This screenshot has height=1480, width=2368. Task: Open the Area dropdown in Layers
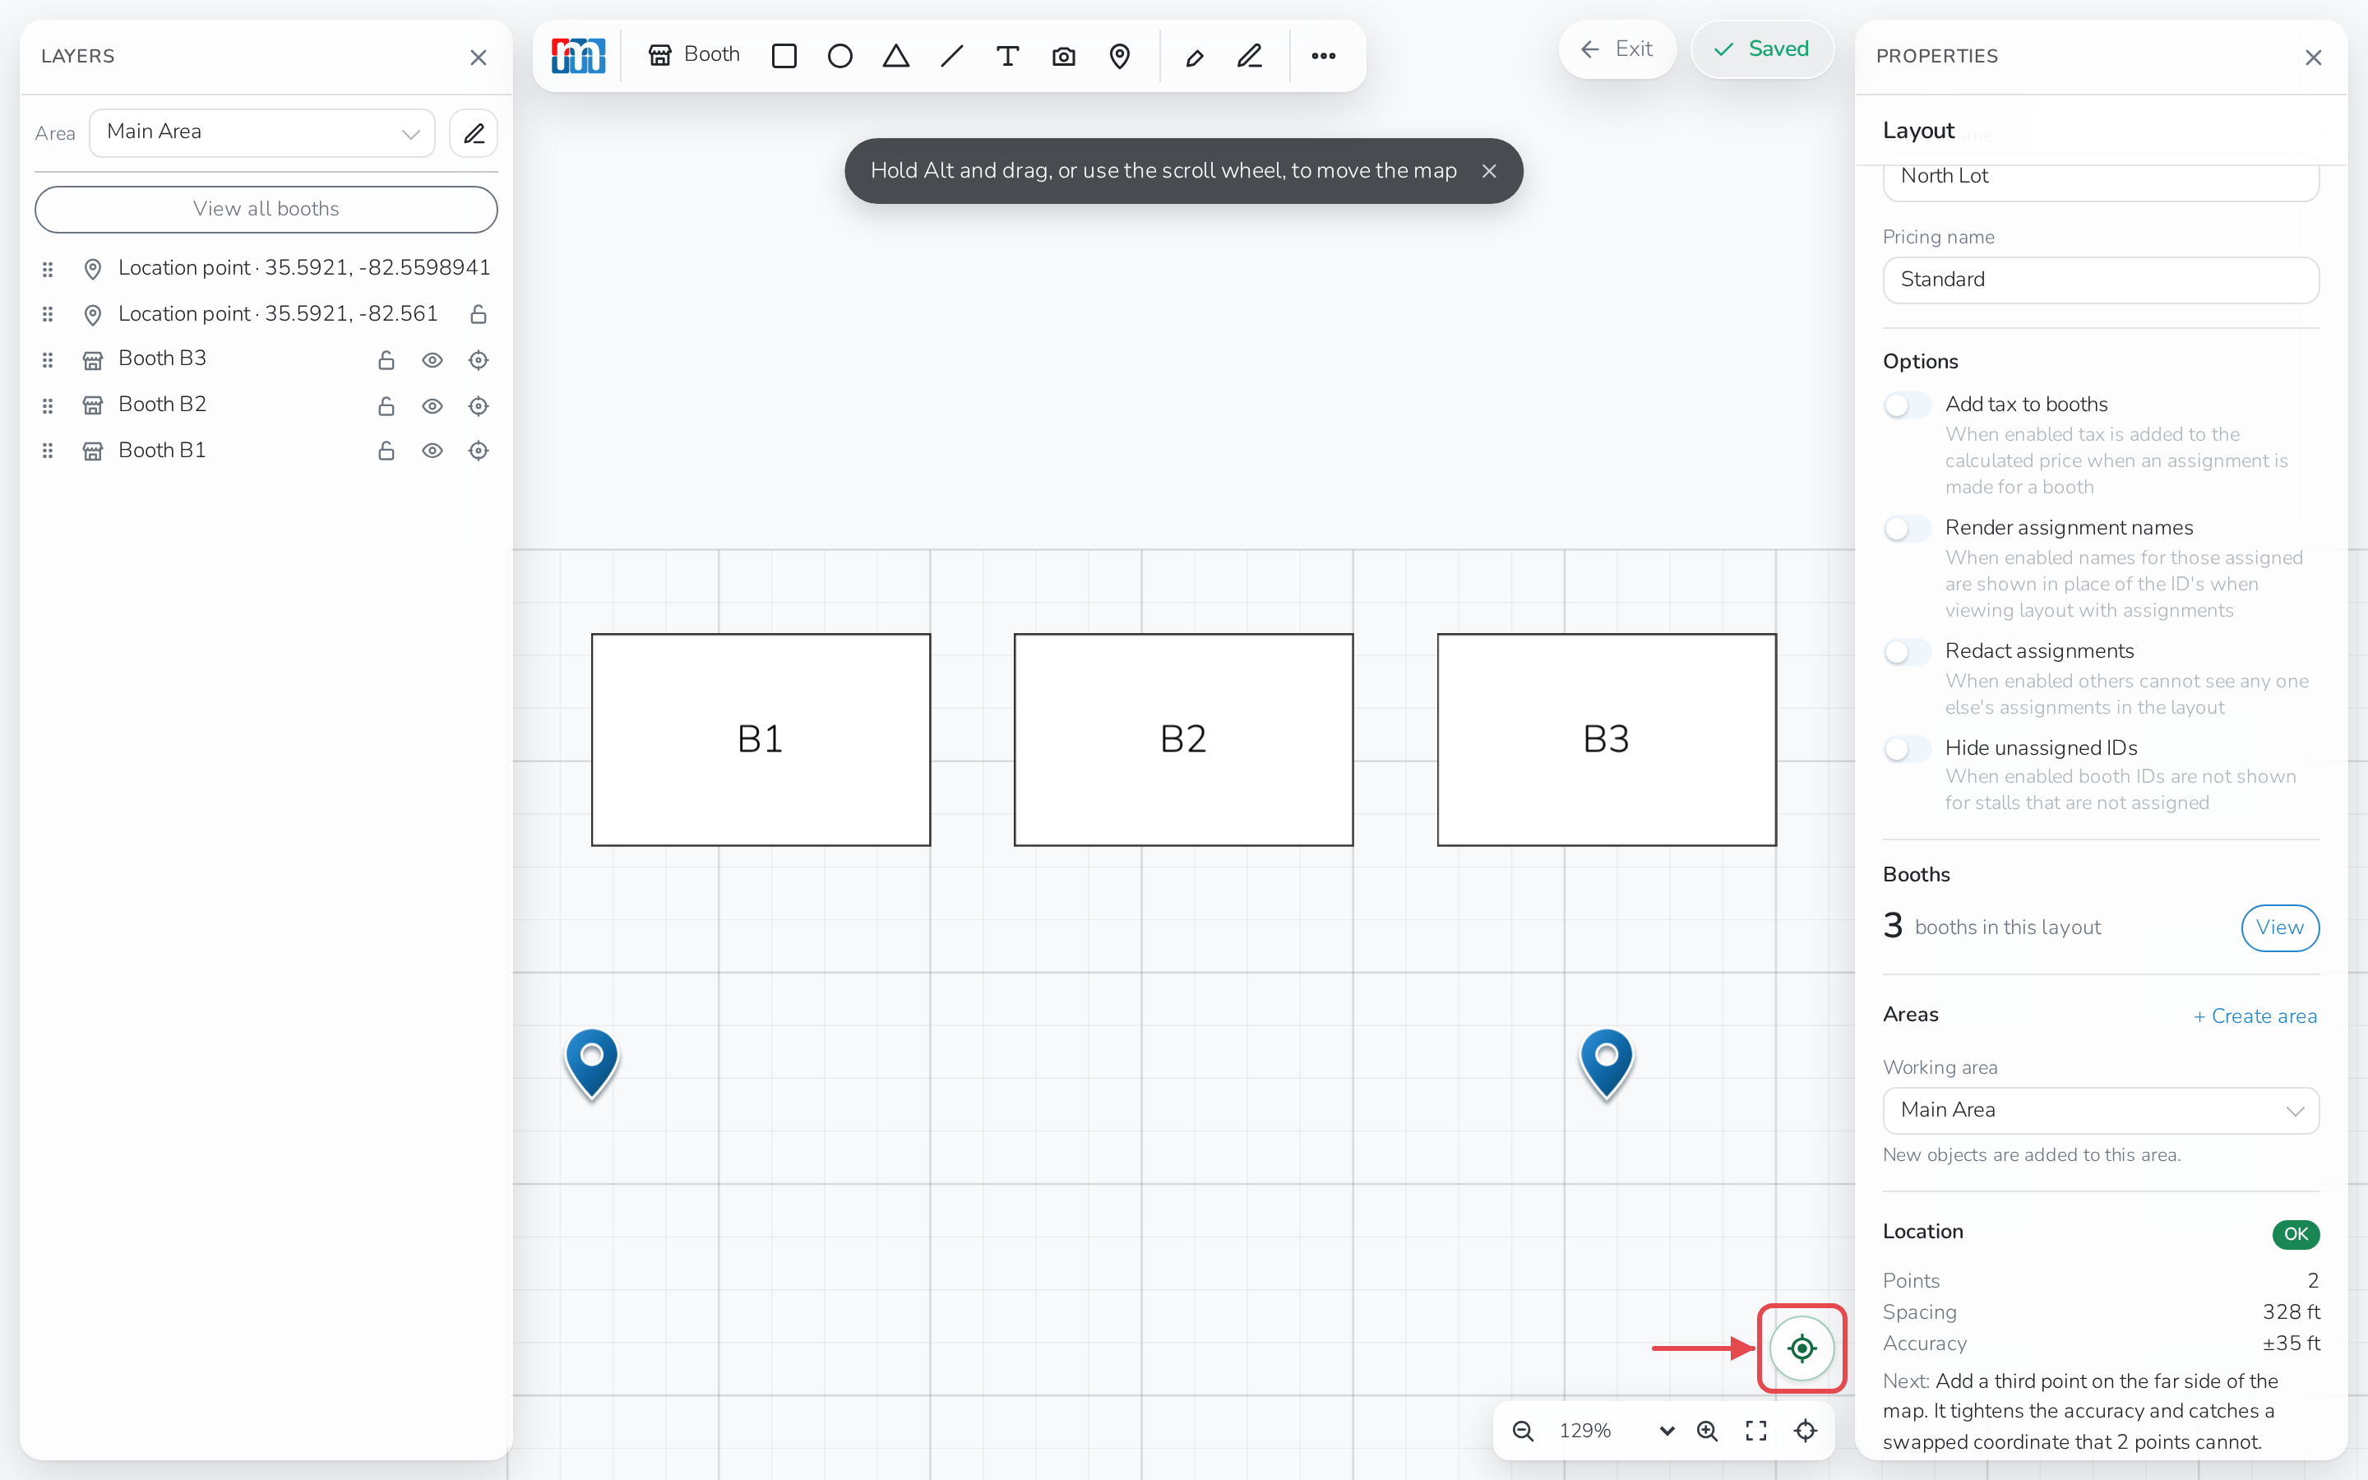coord(262,132)
